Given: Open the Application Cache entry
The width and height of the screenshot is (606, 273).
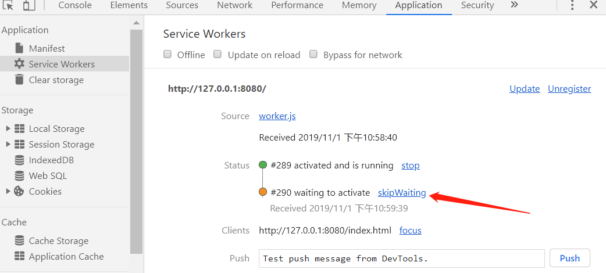Looking at the screenshot, I should coord(66,256).
